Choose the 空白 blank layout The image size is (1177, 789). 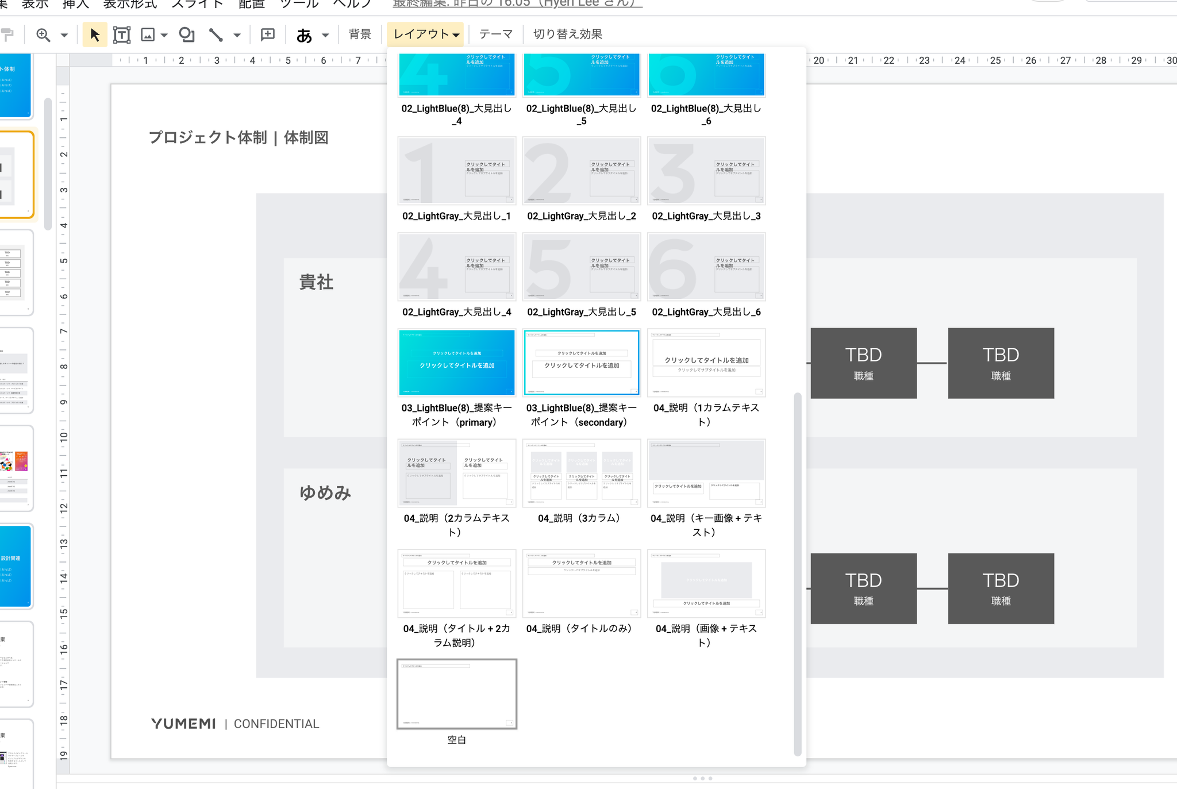pos(457,694)
